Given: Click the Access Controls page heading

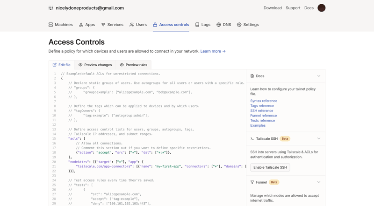Looking at the screenshot, I should tap(77, 42).
